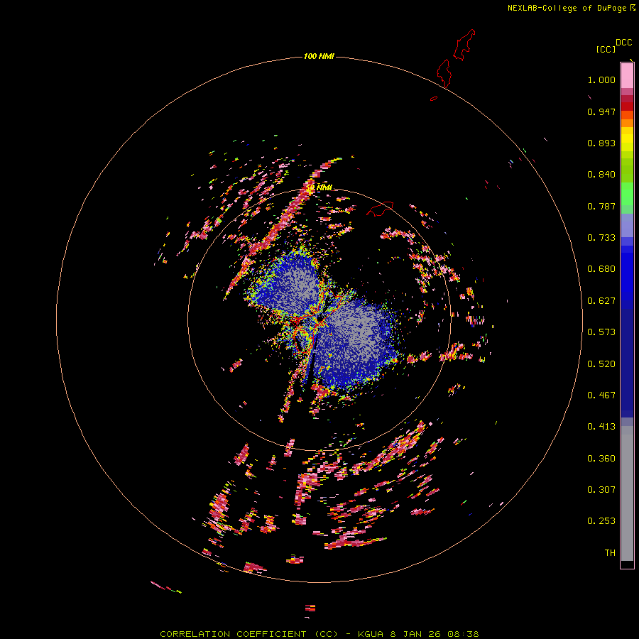Click the 0.360 color scale value
Viewport: 639px width, 639px height.
[x=601, y=459]
